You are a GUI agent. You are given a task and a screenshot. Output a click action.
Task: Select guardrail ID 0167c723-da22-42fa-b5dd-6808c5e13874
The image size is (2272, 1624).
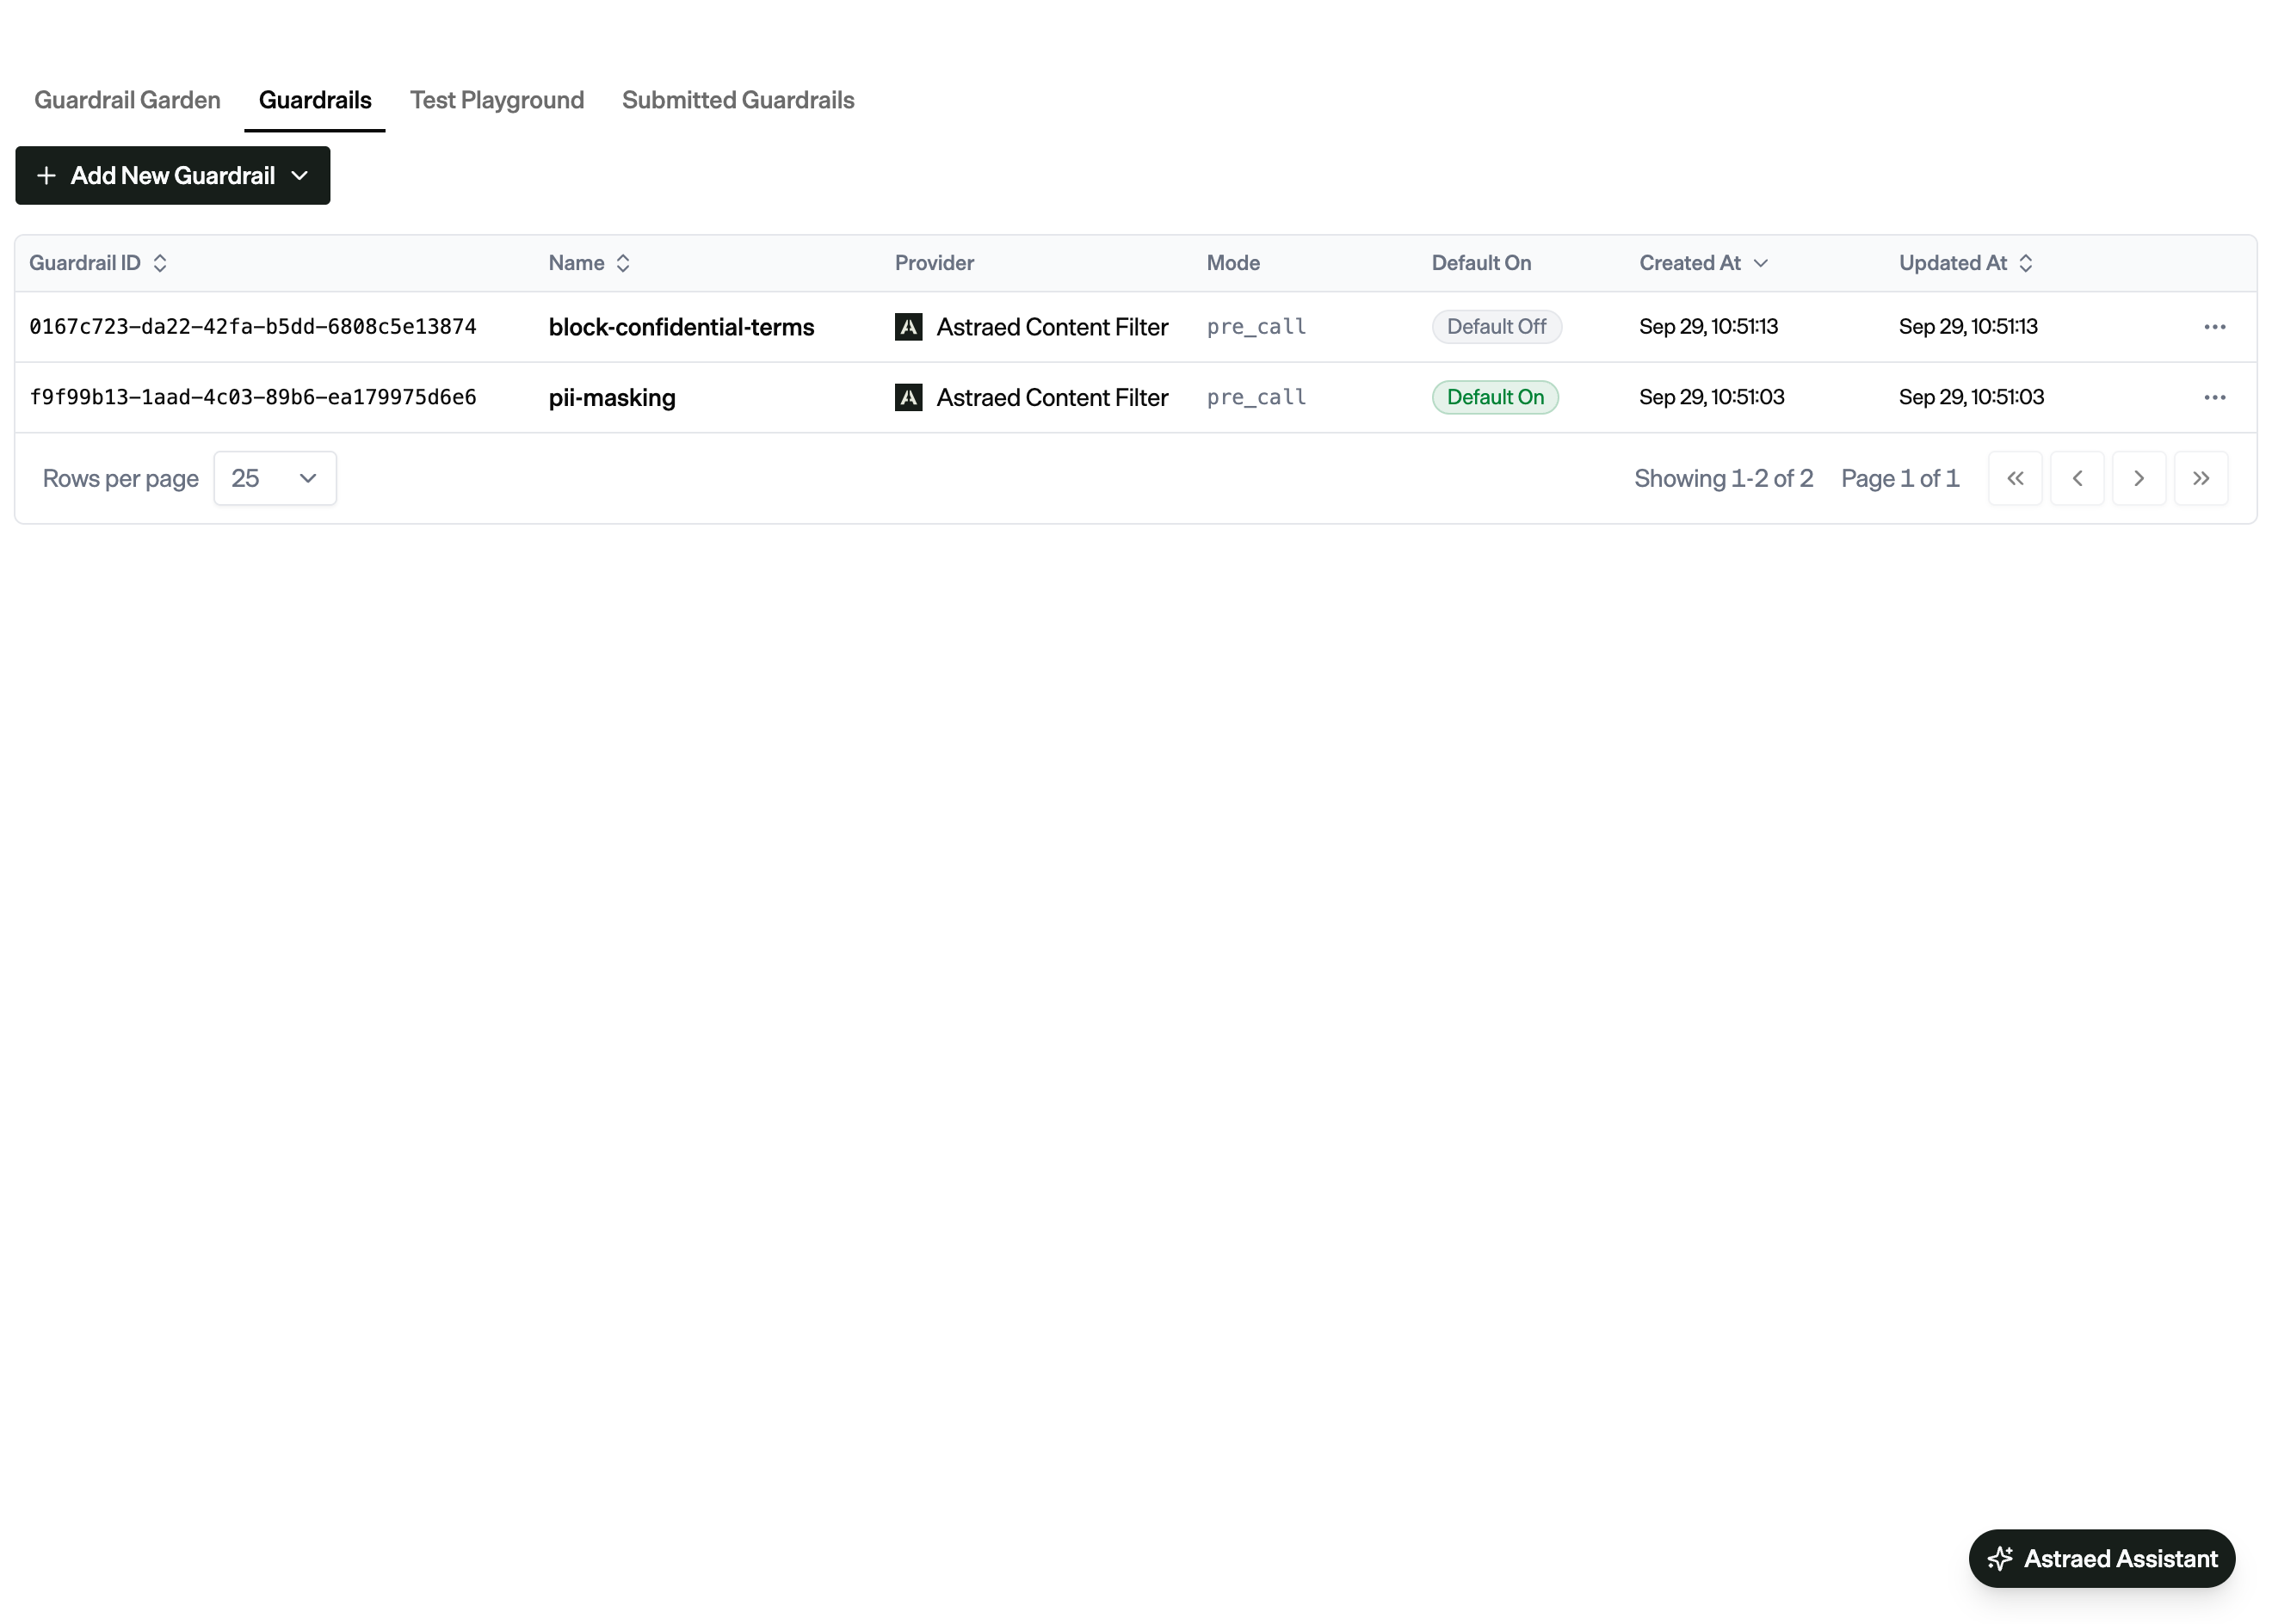click(x=253, y=327)
